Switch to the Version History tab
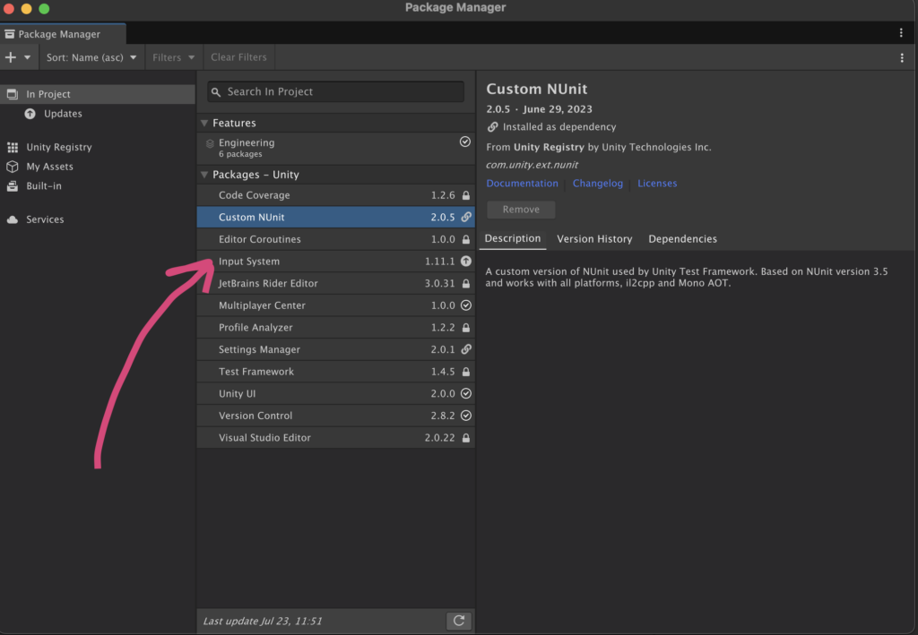 (x=594, y=239)
